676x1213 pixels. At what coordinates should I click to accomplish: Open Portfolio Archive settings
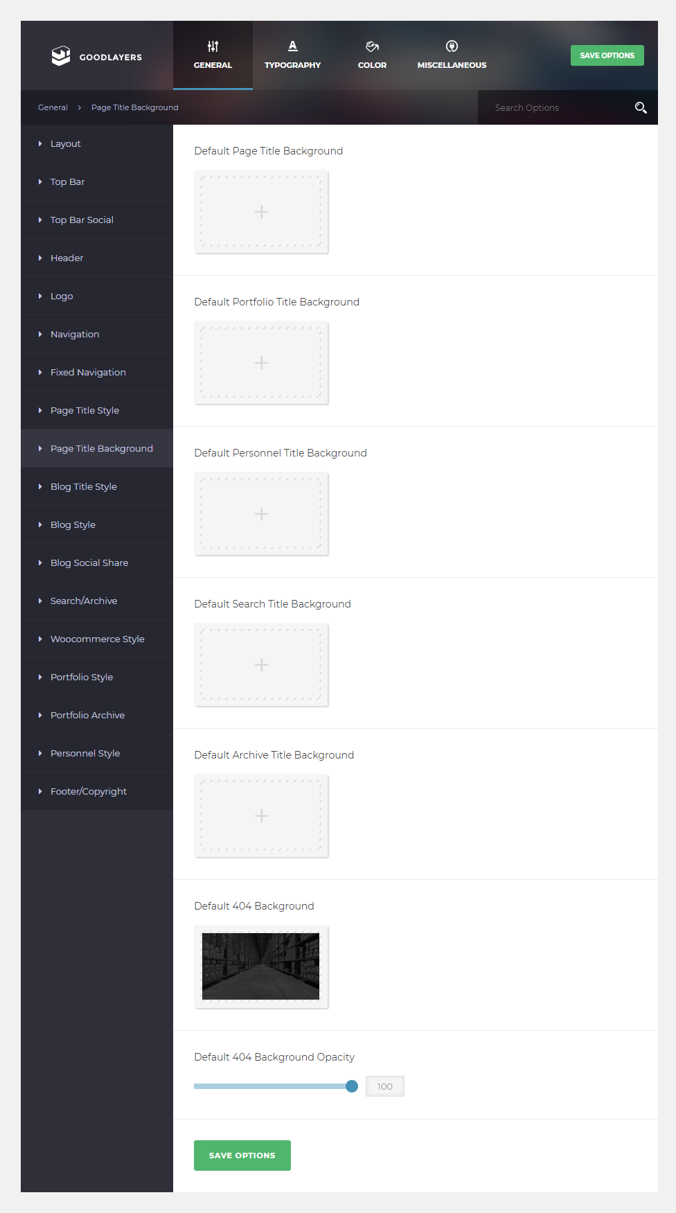coord(97,715)
